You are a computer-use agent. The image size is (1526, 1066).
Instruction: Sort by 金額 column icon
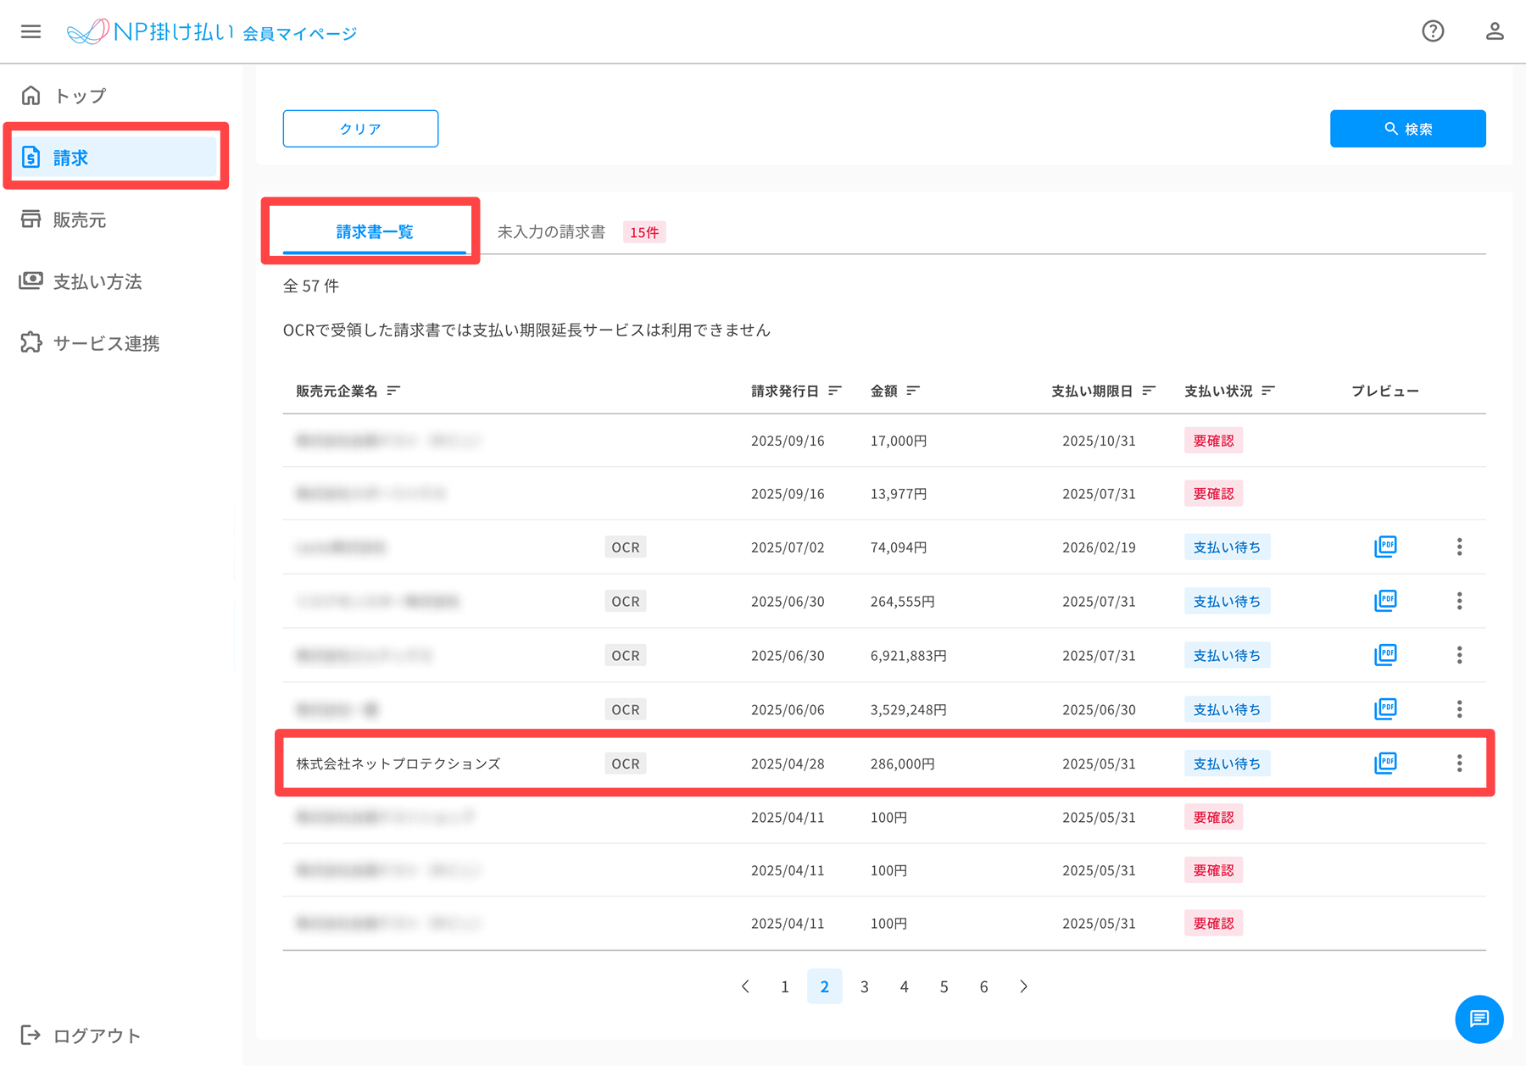tap(913, 391)
